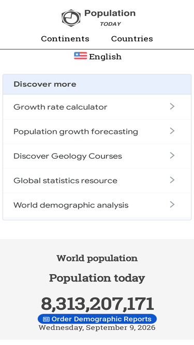Click chevron next to World demographic analysis
This screenshot has width=194, height=345.
(x=172, y=205)
